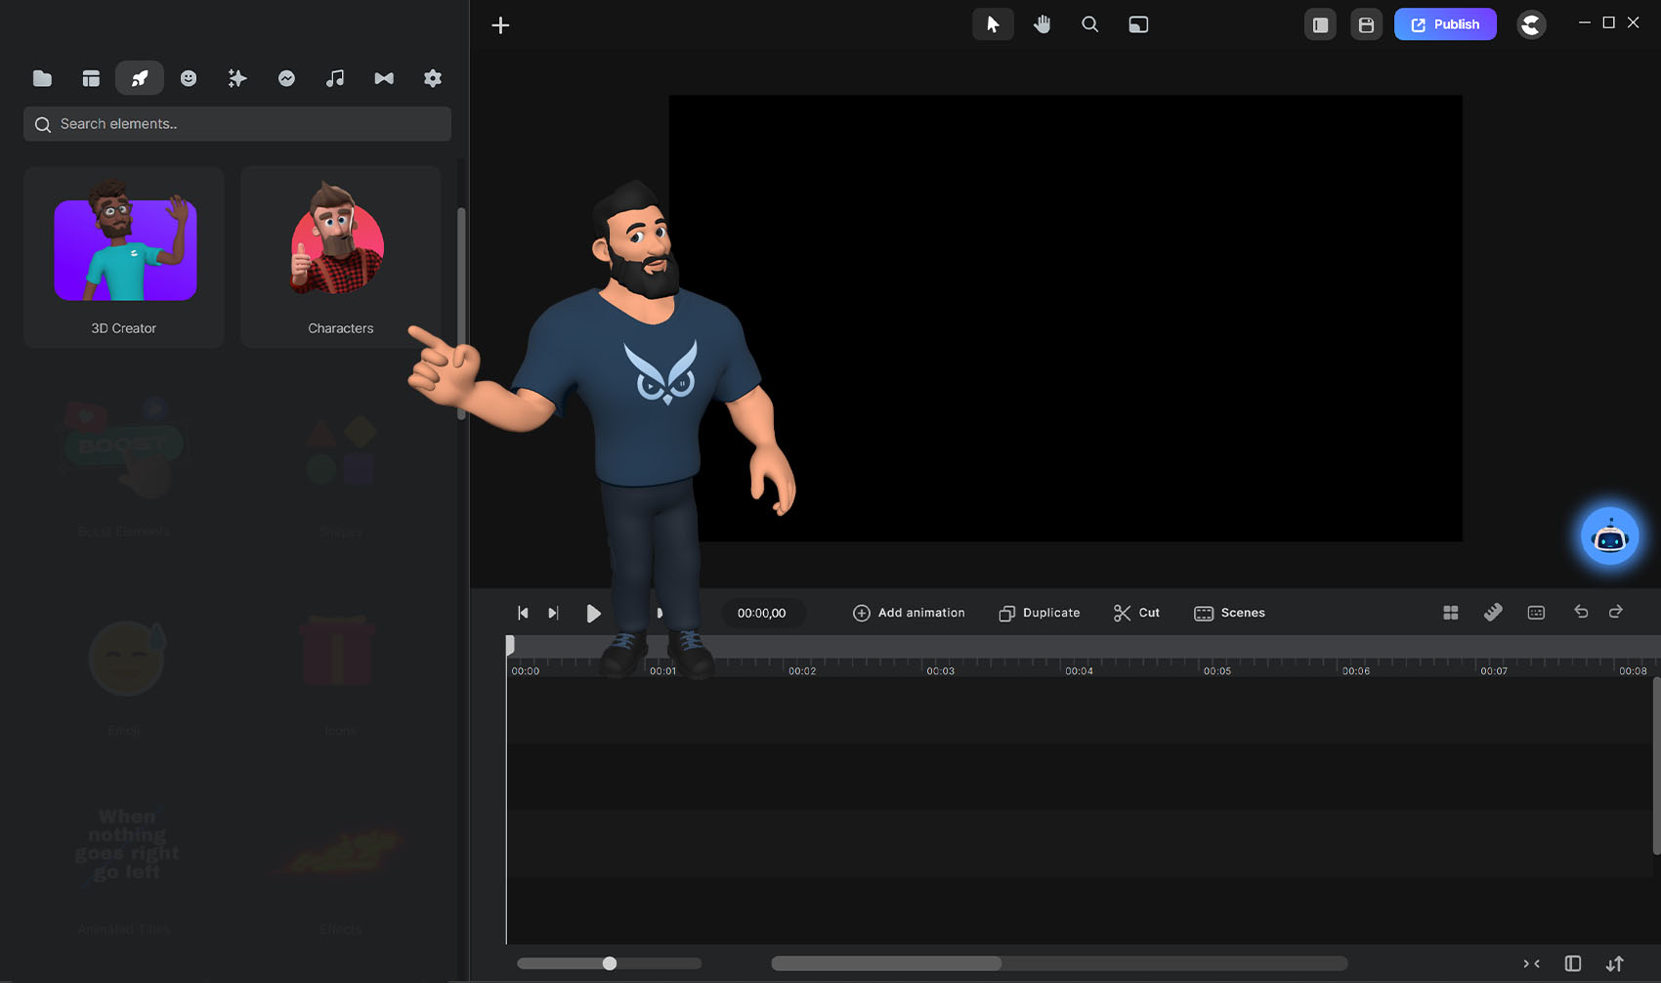Click the plus to add new

(x=500, y=25)
